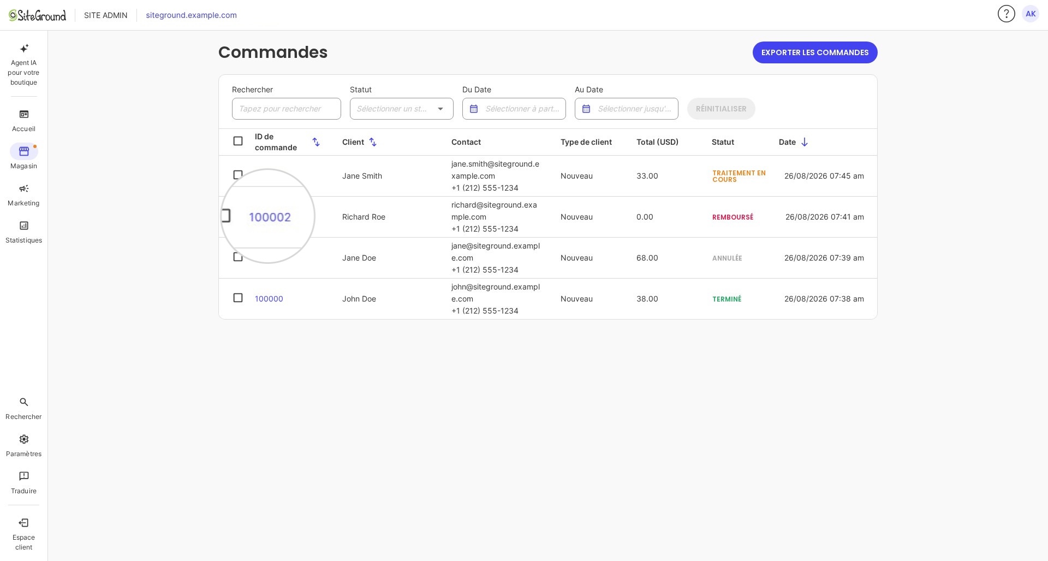Viewport: 1048px width, 561px height.
Task: Click EXPORTER LES COMMANDES button
Action: [815, 52]
